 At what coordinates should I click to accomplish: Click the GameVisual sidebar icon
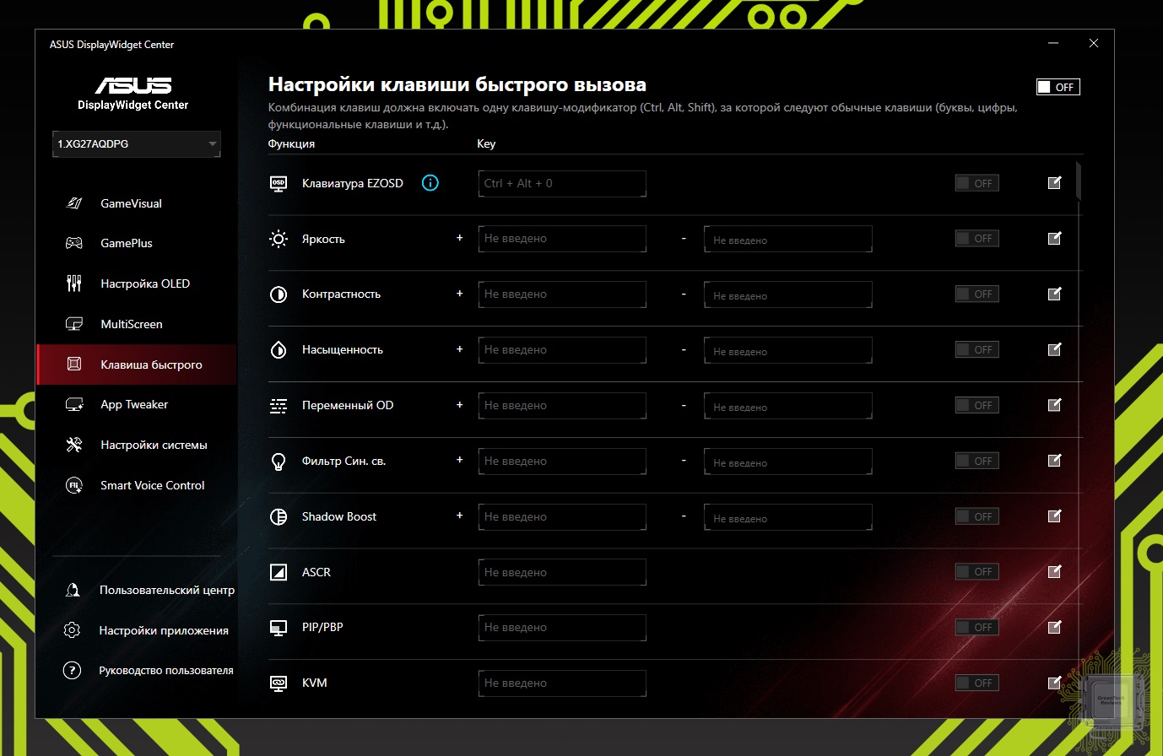[x=74, y=203]
